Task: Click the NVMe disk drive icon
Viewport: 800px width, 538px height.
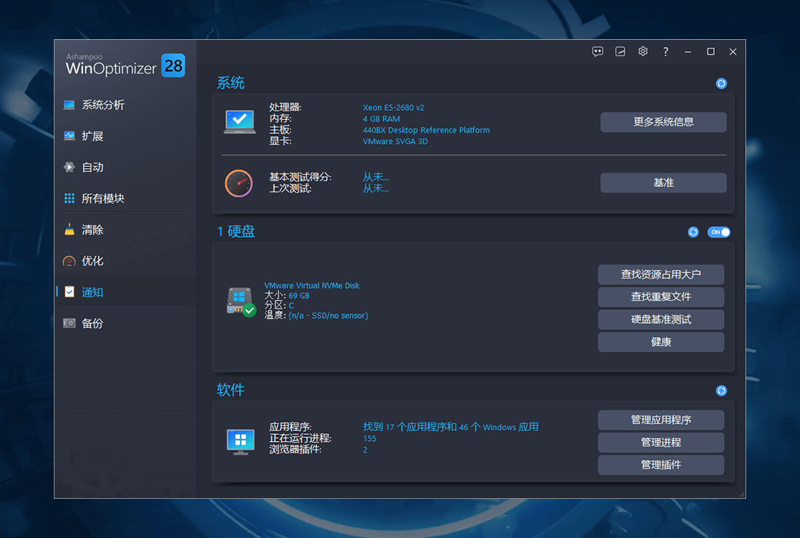Action: coord(241,301)
